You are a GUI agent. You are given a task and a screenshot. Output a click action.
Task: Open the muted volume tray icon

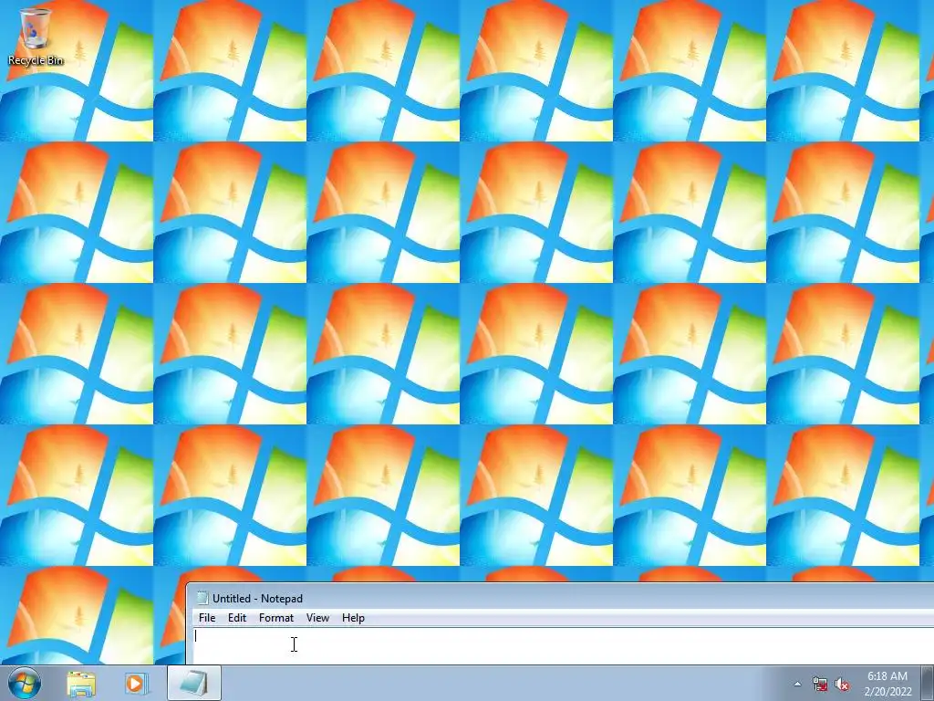(842, 685)
